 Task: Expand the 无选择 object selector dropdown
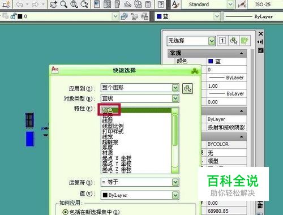(x=212, y=41)
